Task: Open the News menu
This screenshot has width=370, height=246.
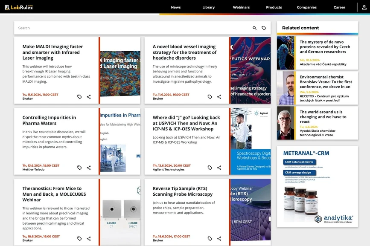Action: pos(176,7)
